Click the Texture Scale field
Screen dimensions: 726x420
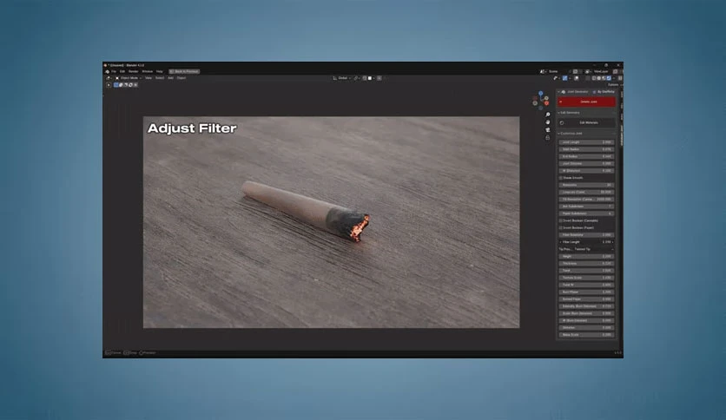coord(586,278)
